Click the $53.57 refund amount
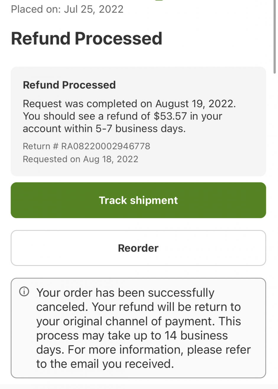The image size is (278, 389). point(170,116)
